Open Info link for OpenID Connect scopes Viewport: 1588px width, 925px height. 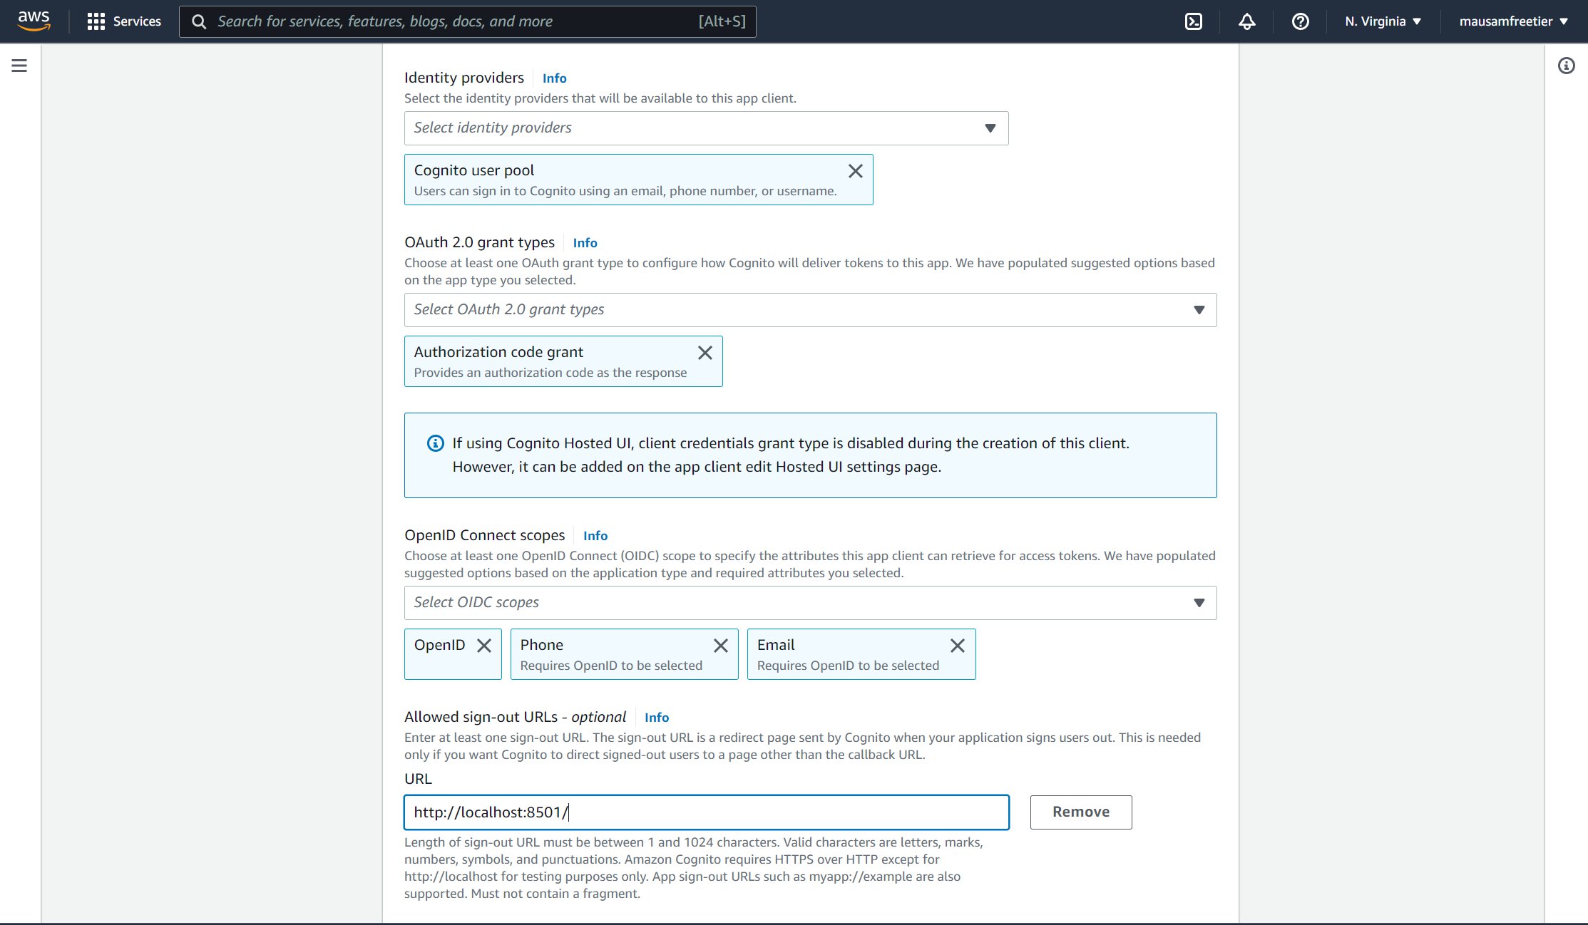tap(595, 536)
